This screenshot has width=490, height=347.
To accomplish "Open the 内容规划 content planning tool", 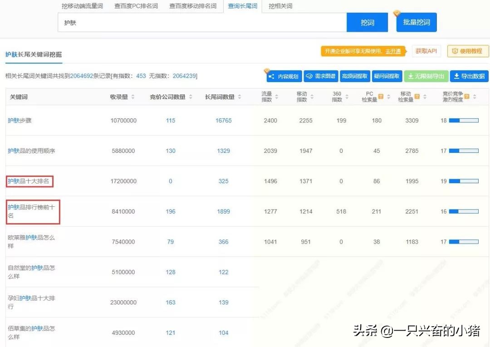I will click(284, 76).
